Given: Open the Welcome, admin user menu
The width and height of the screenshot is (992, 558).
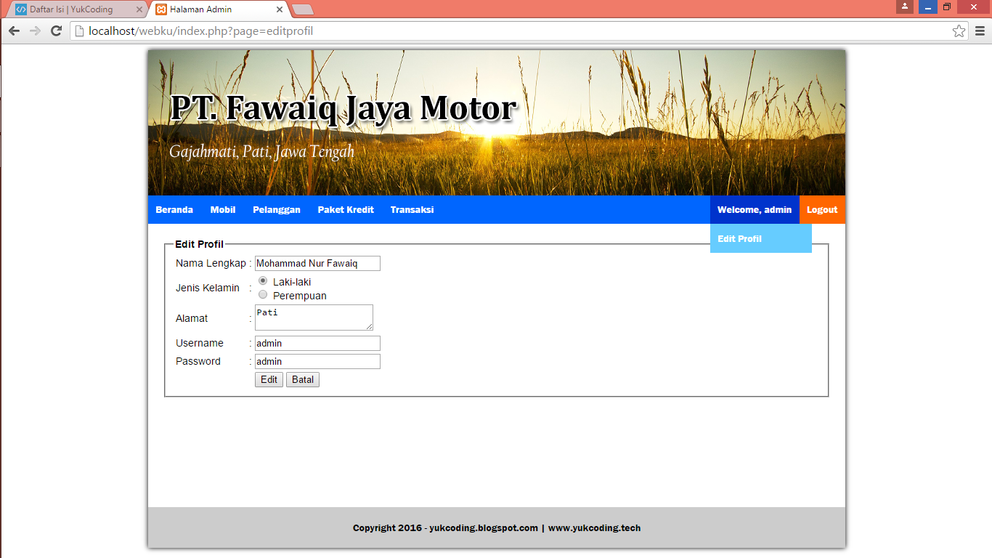Looking at the screenshot, I should tap(754, 209).
